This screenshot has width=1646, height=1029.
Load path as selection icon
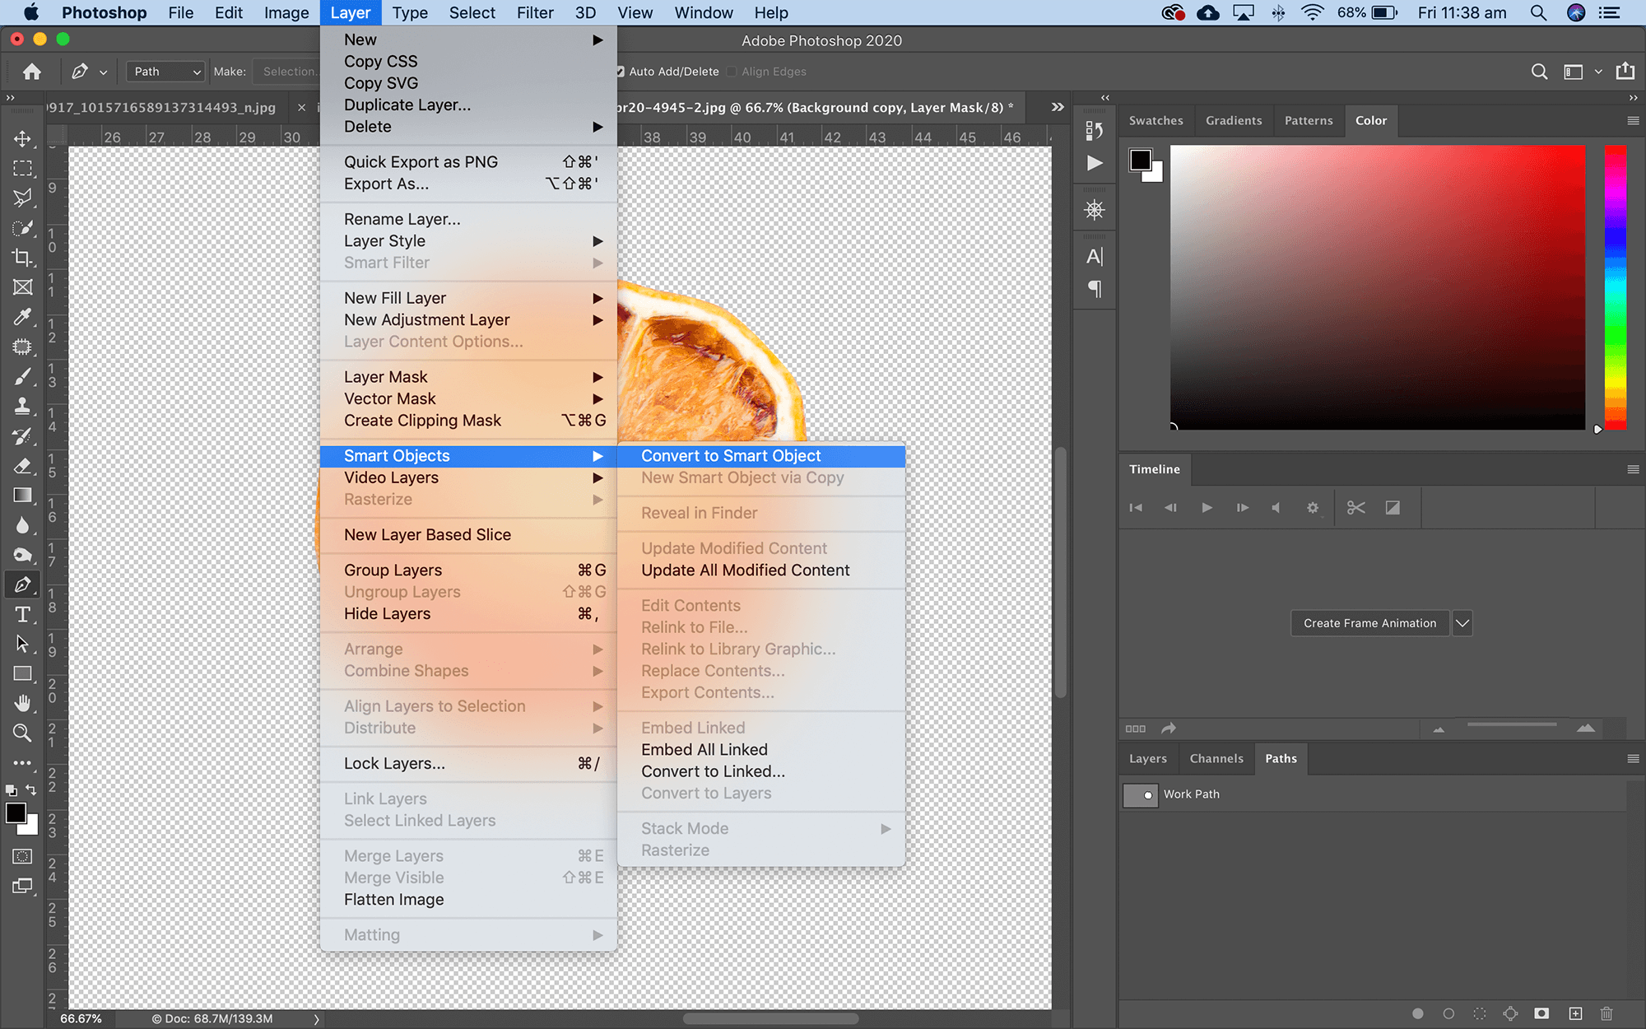pyautogui.click(x=1480, y=1013)
